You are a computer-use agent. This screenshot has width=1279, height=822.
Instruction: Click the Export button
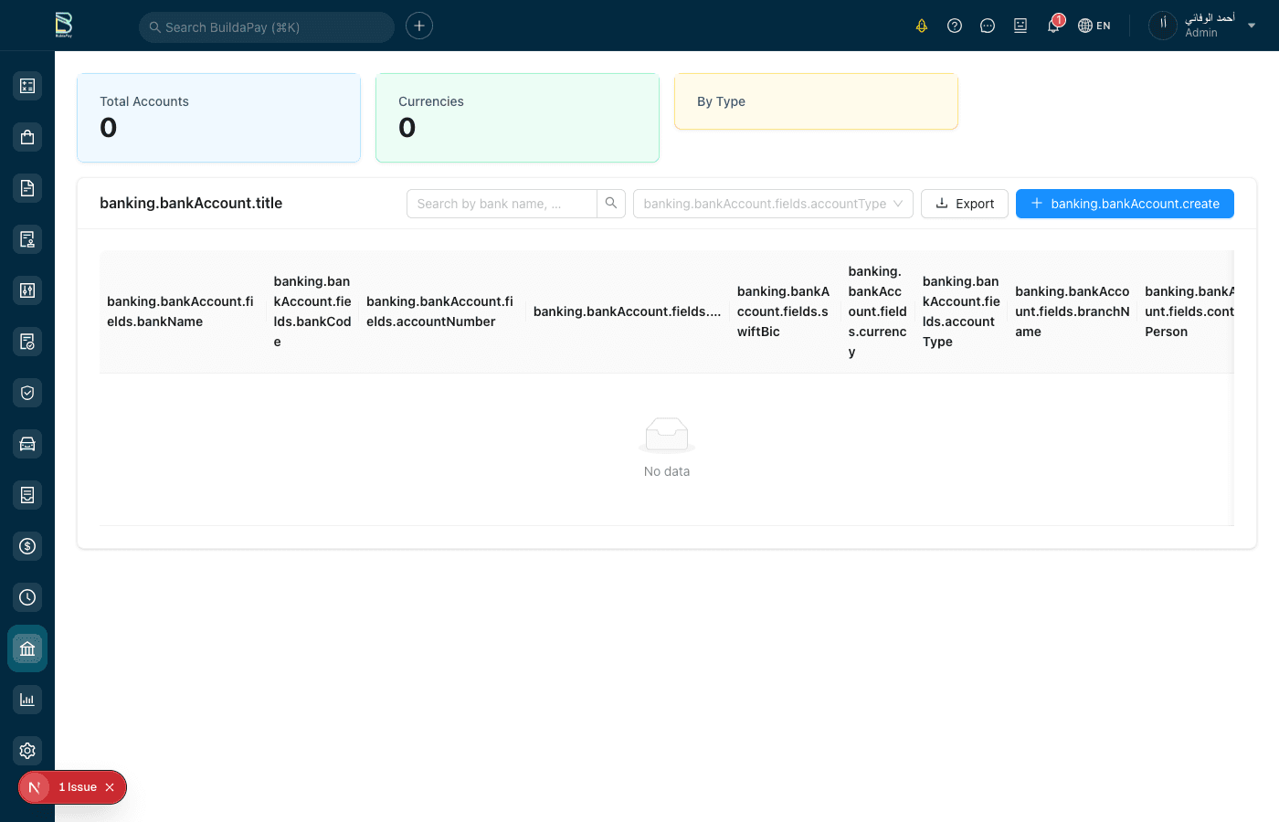964,204
